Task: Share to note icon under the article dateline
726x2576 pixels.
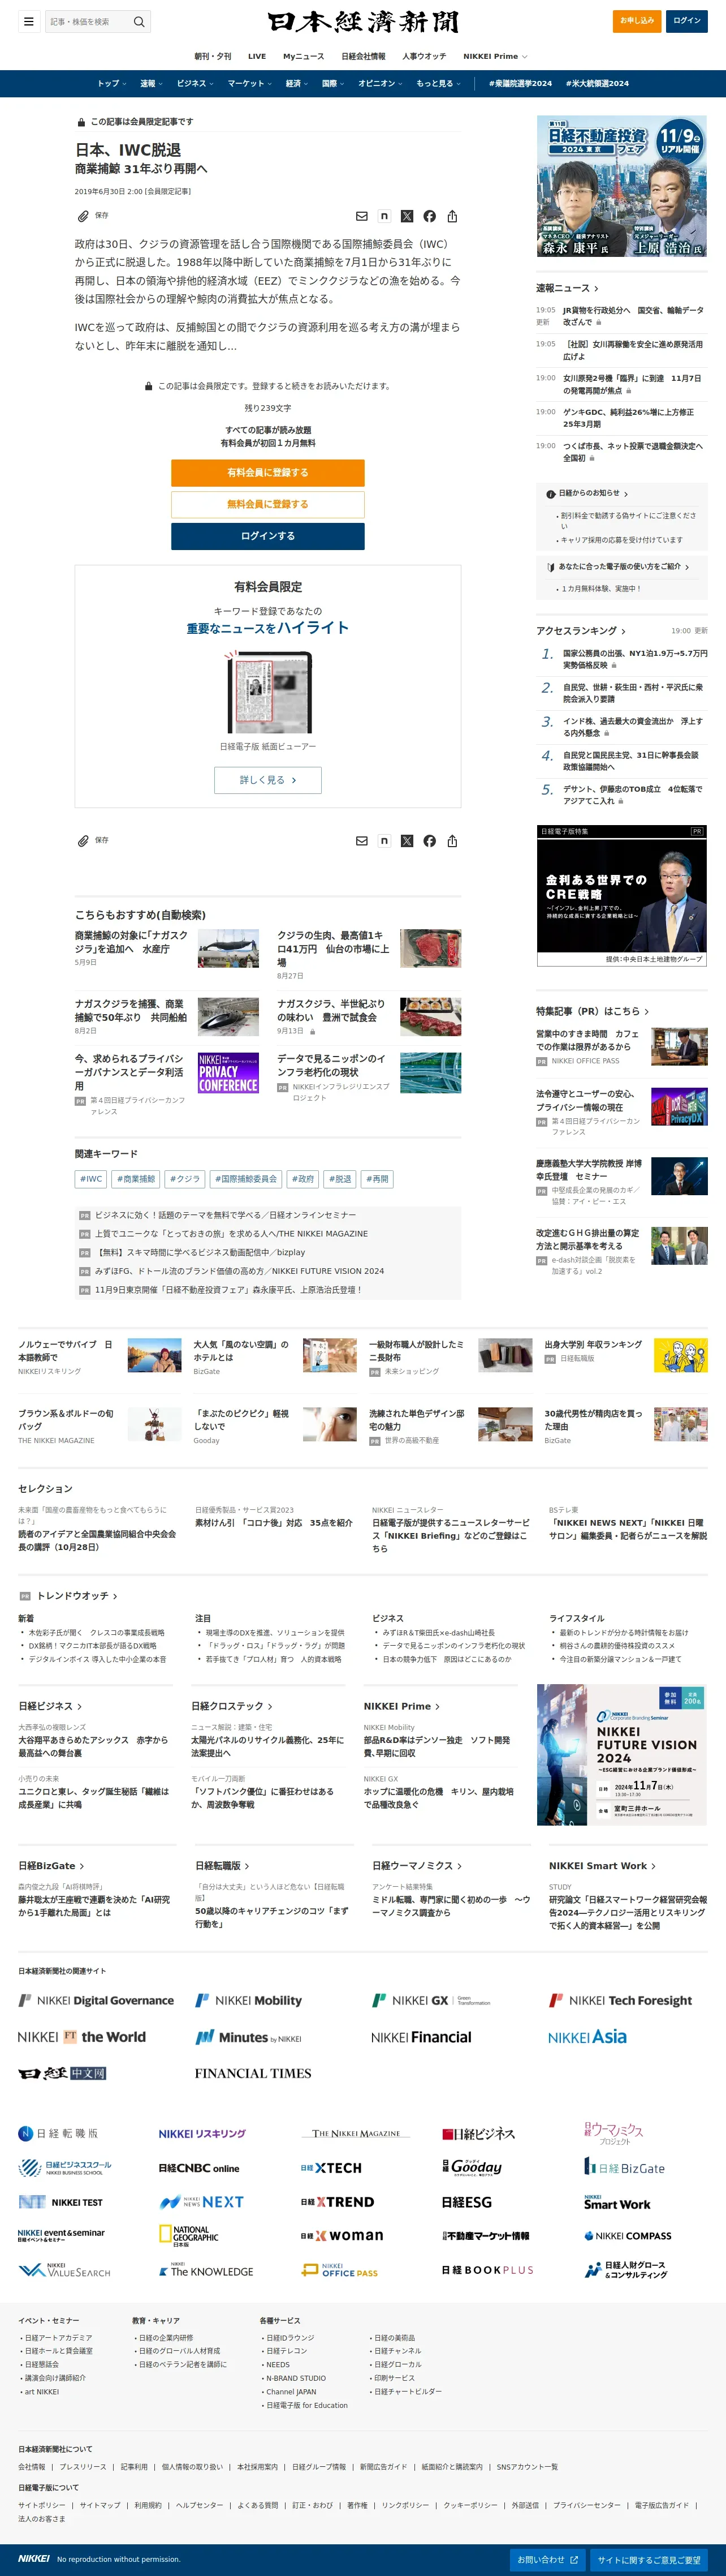Action: (384, 216)
